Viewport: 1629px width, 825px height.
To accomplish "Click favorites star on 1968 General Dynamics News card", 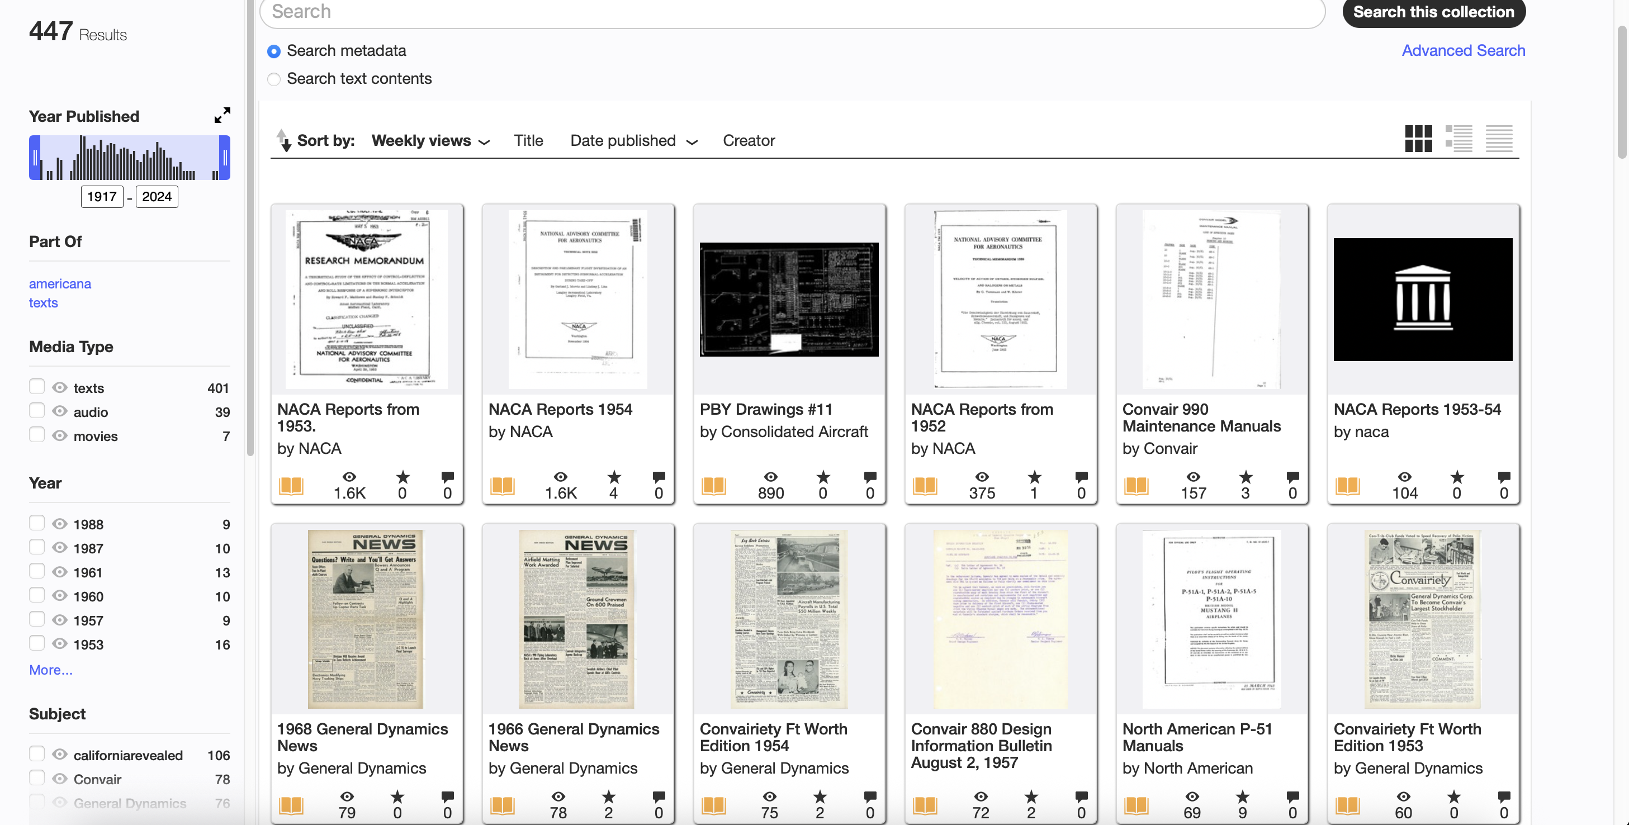I will (397, 796).
